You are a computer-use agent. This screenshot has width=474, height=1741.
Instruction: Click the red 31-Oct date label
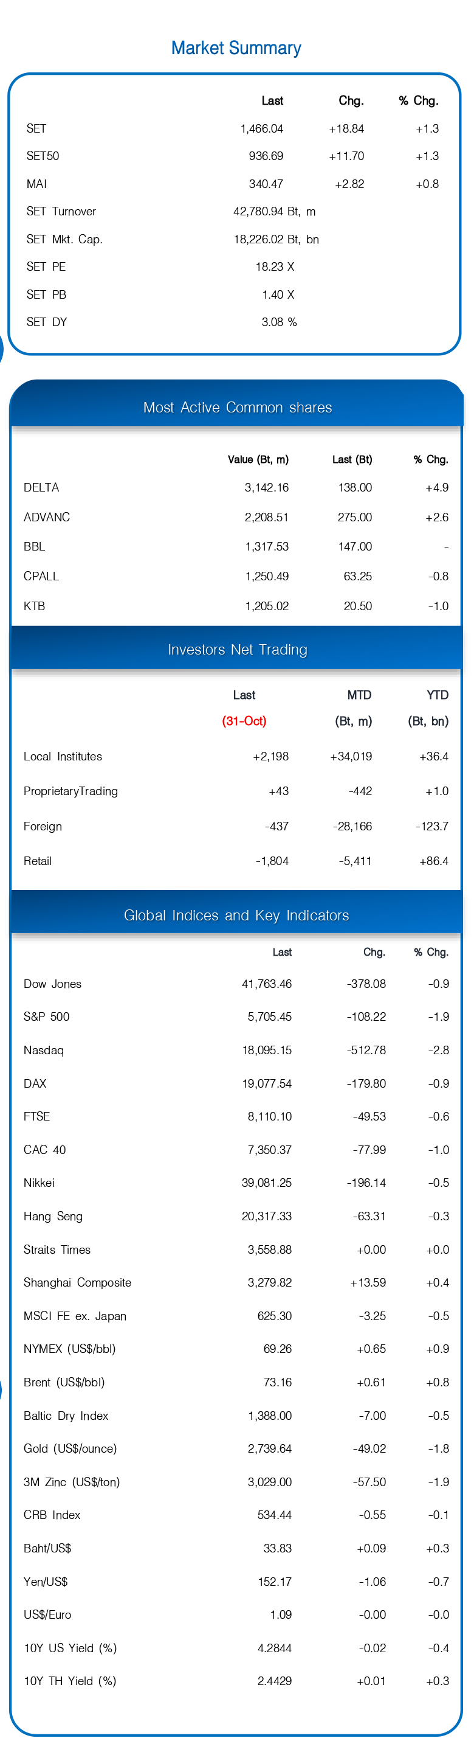coord(244,721)
